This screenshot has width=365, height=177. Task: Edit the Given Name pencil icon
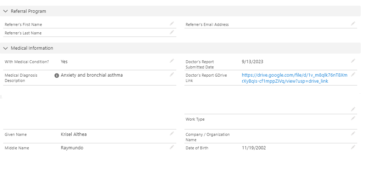tap(172, 133)
